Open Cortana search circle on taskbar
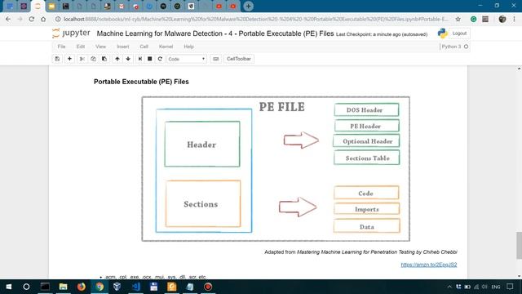Viewport: 522px width, 294px height. click(x=26, y=287)
